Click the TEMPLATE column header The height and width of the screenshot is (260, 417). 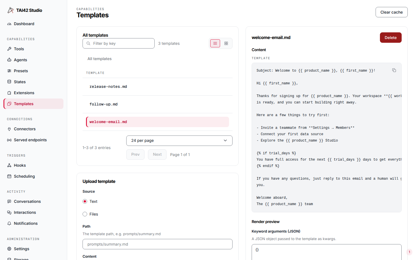[95, 73]
